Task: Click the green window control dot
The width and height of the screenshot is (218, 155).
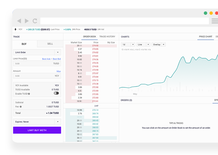Action: click(205, 13)
